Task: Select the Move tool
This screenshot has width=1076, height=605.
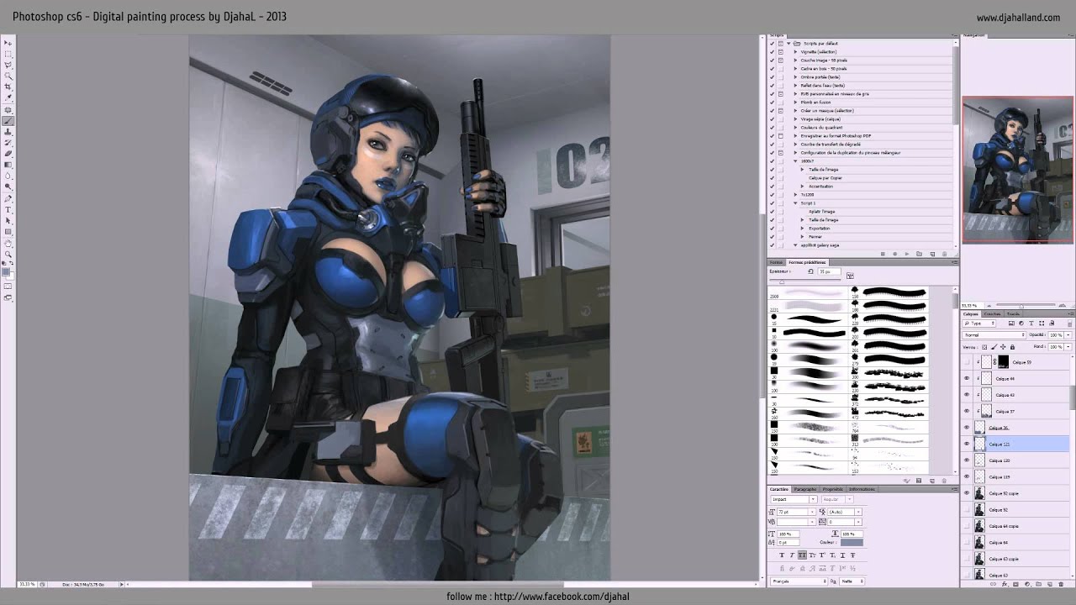Action: (8, 43)
